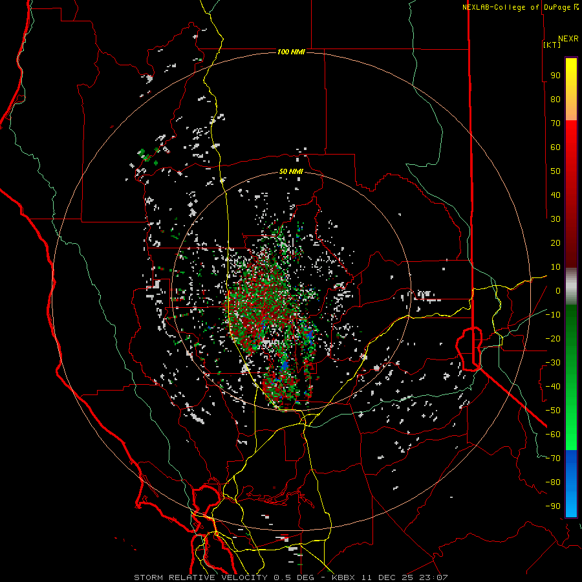
Task: Click the KT units label on legend
Action: (552, 45)
